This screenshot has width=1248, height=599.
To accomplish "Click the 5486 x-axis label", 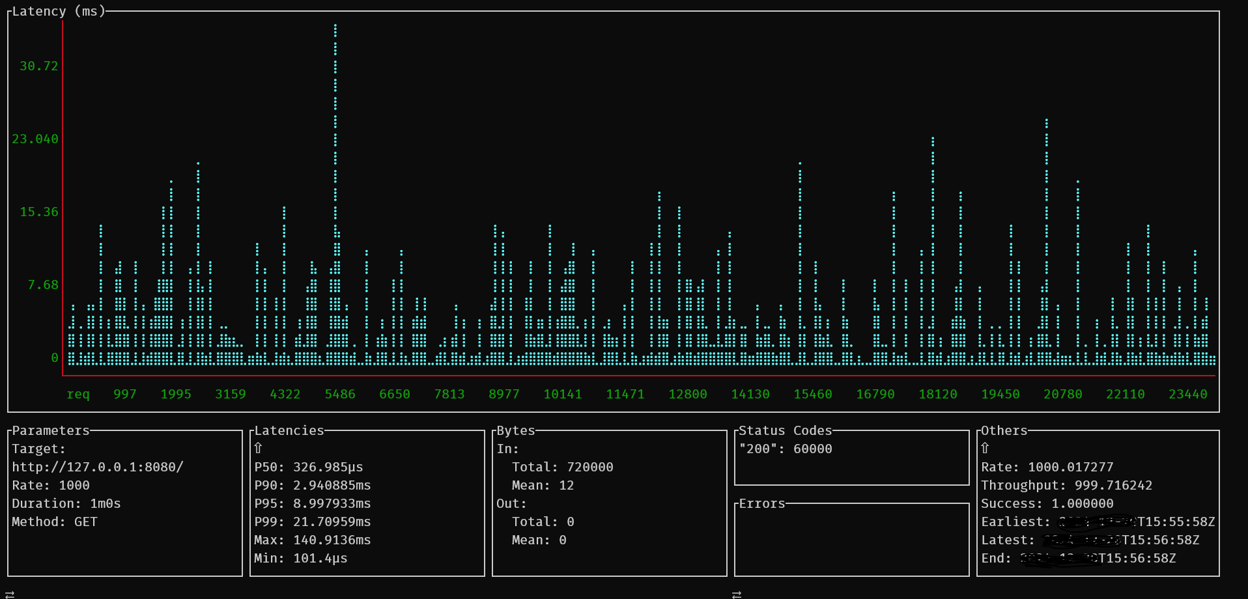I will pos(340,394).
